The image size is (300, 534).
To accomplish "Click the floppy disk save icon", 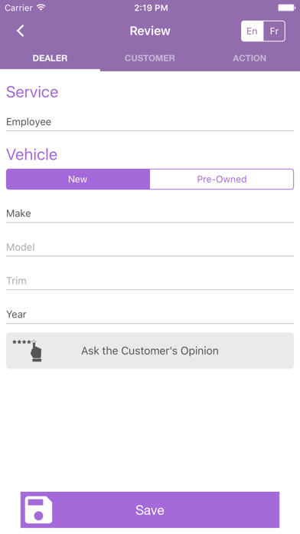I will point(38,509).
